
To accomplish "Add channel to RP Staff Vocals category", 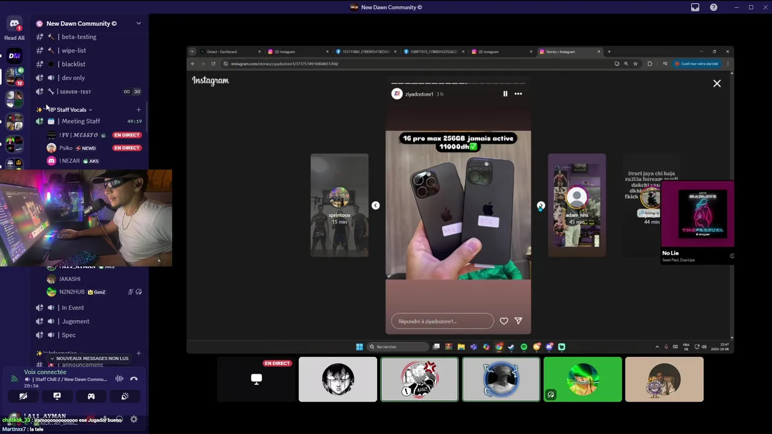I will [138, 110].
